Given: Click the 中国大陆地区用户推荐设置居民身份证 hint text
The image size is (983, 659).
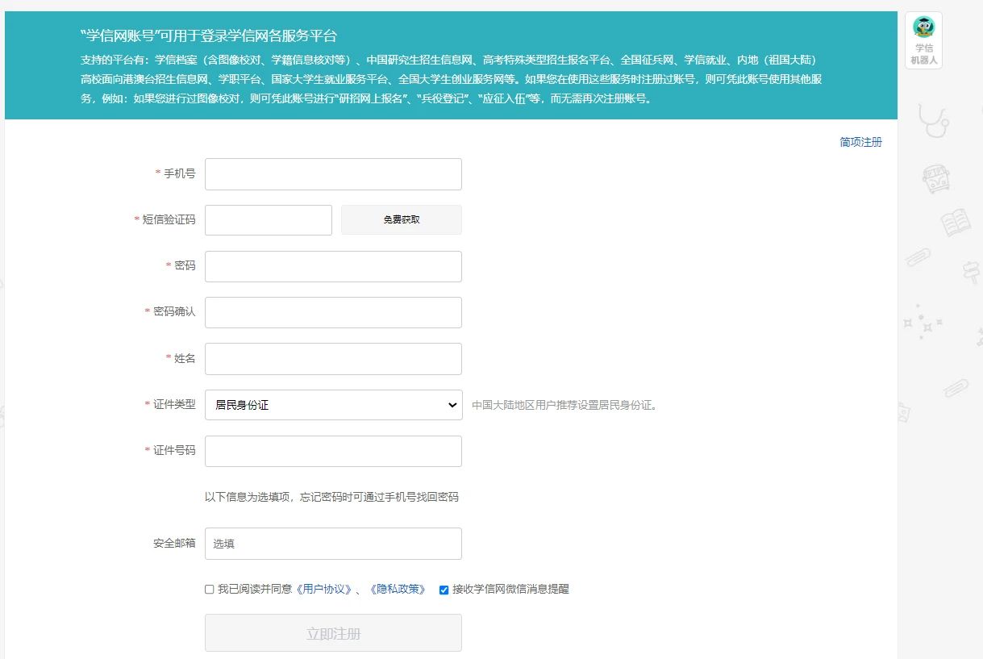Looking at the screenshot, I should (x=565, y=405).
